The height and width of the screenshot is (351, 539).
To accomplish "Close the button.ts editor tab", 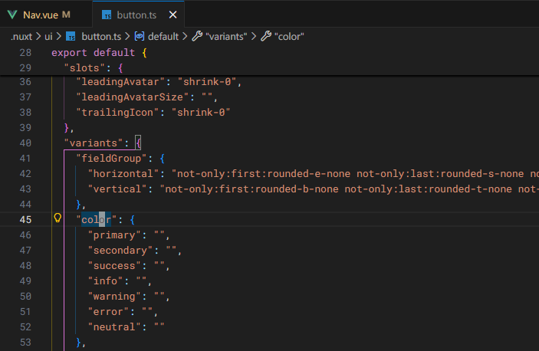I will point(173,15).
